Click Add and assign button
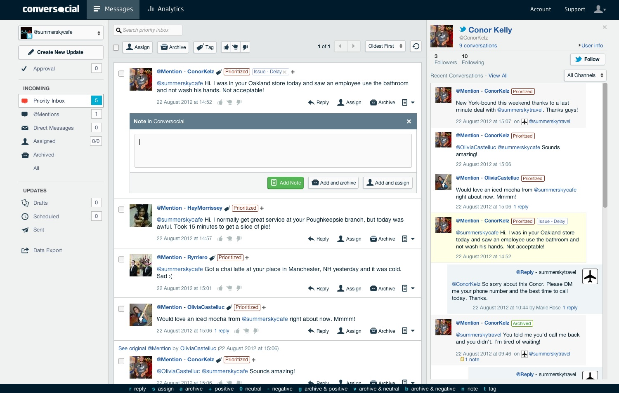619x393 pixels. pyautogui.click(x=388, y=183)
